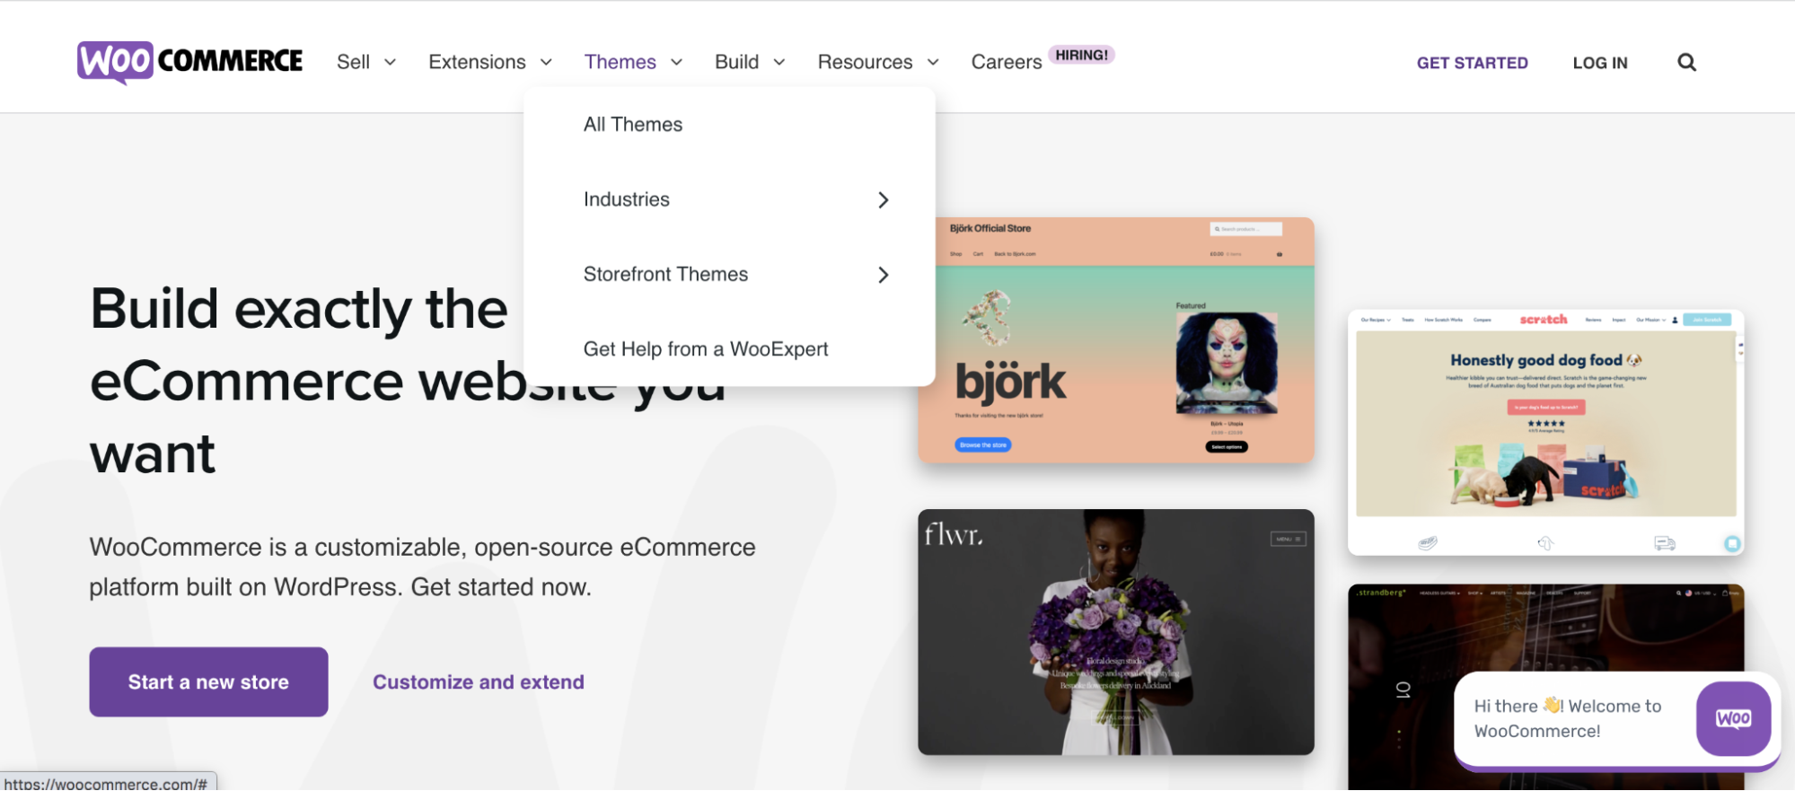The image size is (1795, 791).
Task: Collapse the Themes menu
Action: (x=634, y=62)
